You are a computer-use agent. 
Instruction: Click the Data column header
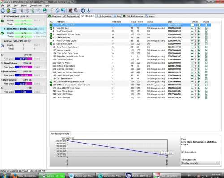(170, 22)
